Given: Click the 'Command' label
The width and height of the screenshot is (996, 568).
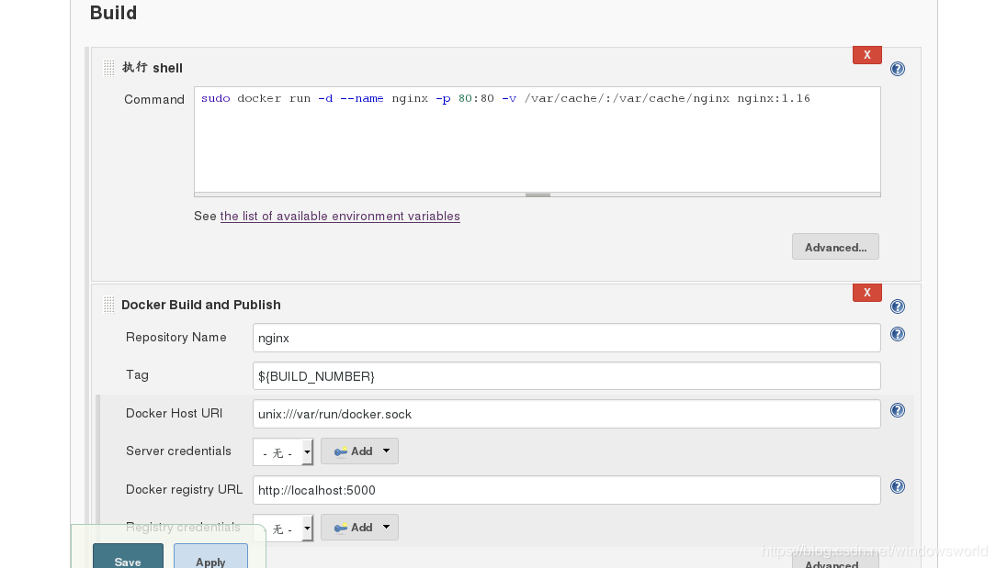Looking at the screenshot, I should 154,100.
